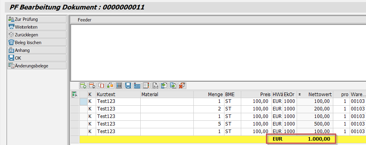This screenshot has width=366, height=145.
Task: Click the floppy disk save icon in grid toolbar
Action: pyautogui.click(x=128, y=85)
